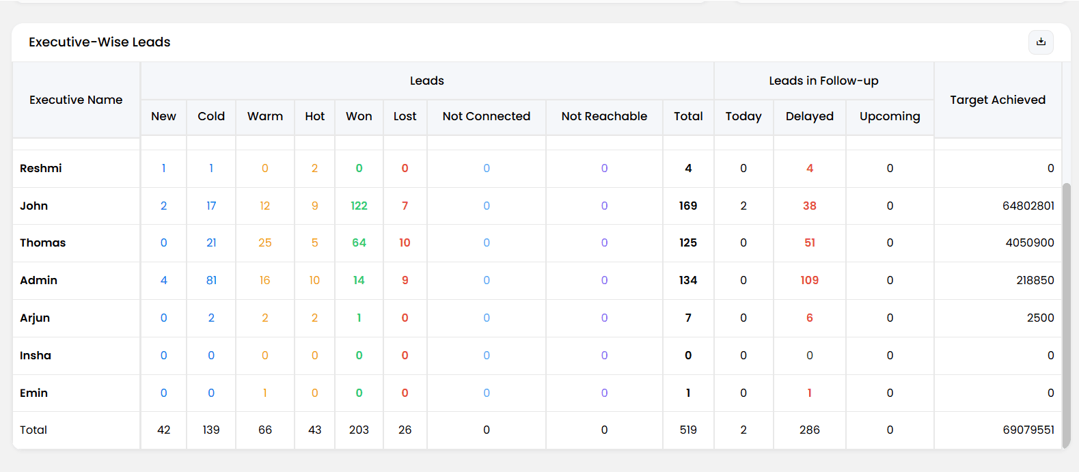Click John's Target Achieved value 64802801
Screen dimensions: 1079x472
tap(1028, 206)
